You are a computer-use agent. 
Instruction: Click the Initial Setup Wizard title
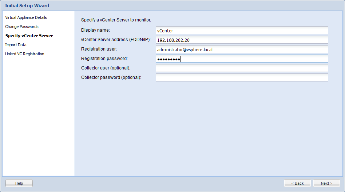coord(27,5)
